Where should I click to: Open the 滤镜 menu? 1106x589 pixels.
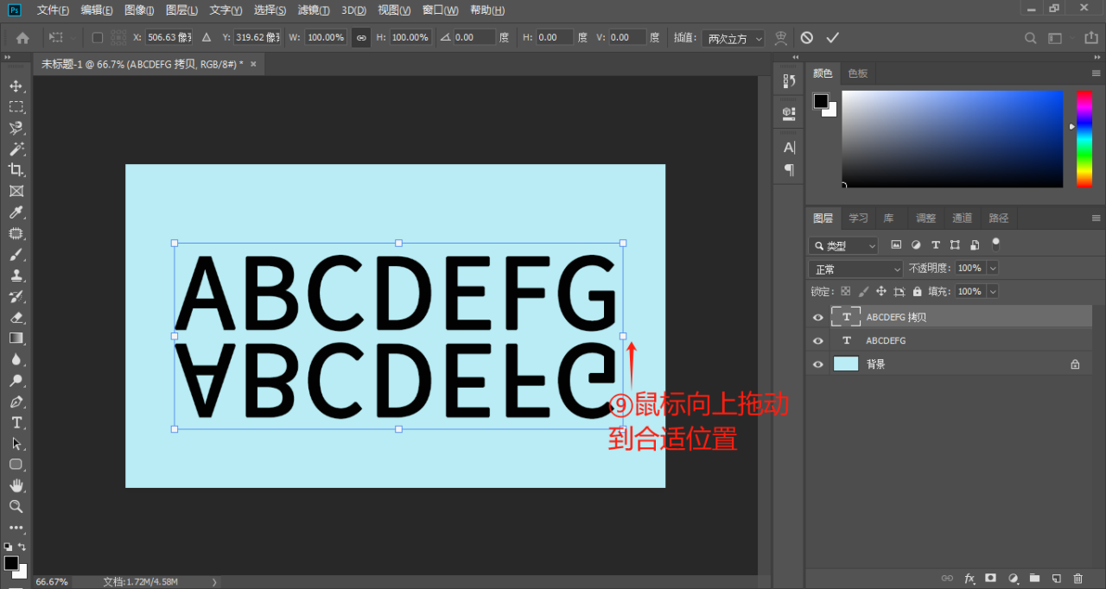(x=315, y=10)
